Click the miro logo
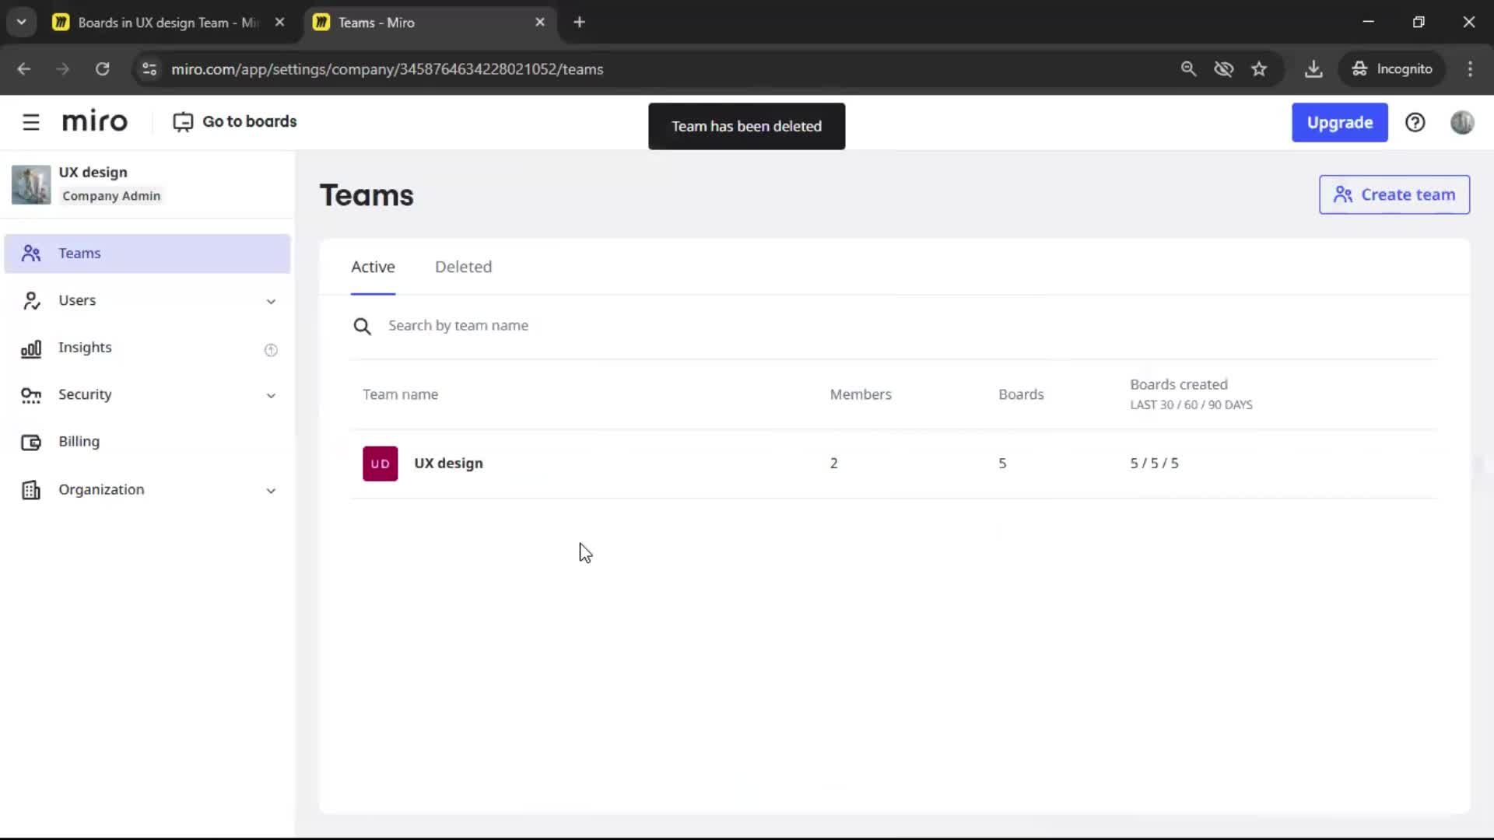 pos(95,122)
